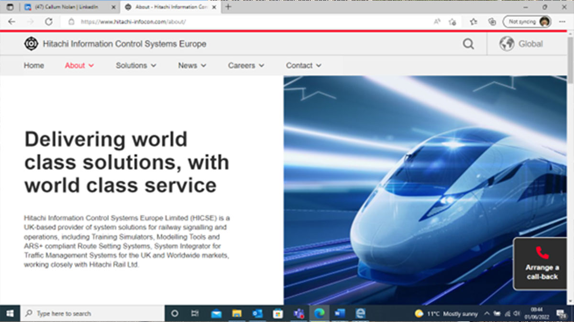The image size is (574, 322).
Task: Show hidden tray icons with the up chevron
Action: (486, 313)
